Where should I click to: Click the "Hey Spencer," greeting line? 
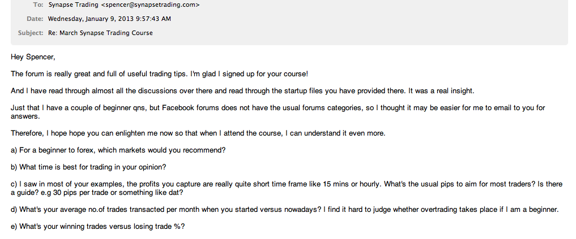pyautogui.click(x=33, y=57)
